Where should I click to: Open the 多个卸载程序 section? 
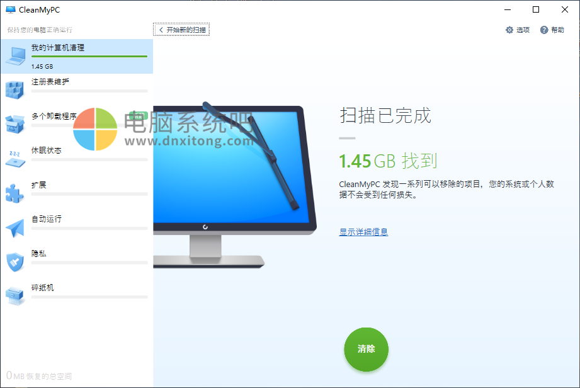click(x=77, y=125)
